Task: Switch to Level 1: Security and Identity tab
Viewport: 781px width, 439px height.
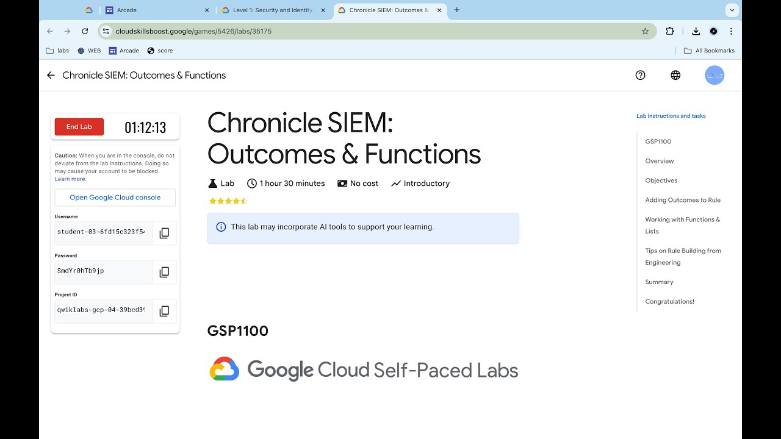Action: tap(274, 10)
